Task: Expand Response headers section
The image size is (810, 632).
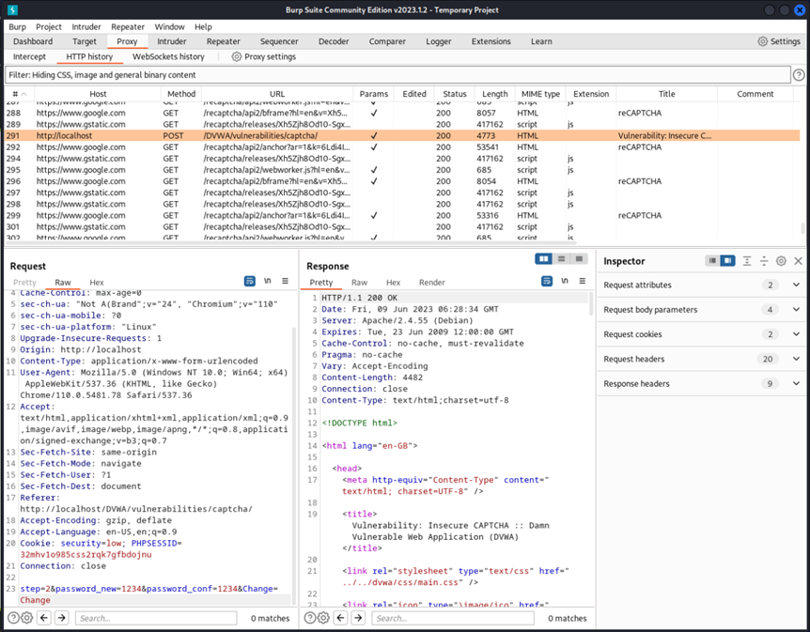Action: [796, 383]
